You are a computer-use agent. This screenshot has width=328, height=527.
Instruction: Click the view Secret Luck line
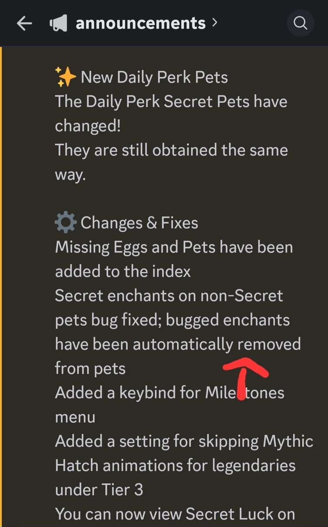pos(175,514)
